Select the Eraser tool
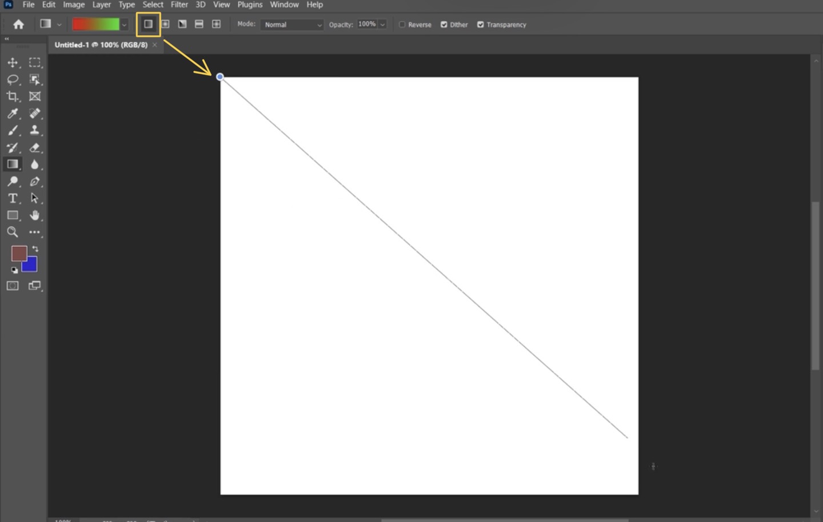 pyautogui.click(x=35, y=147)
